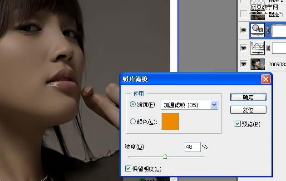Open the 加温滤镜 (85) dropdown

(x=189, y=105)
